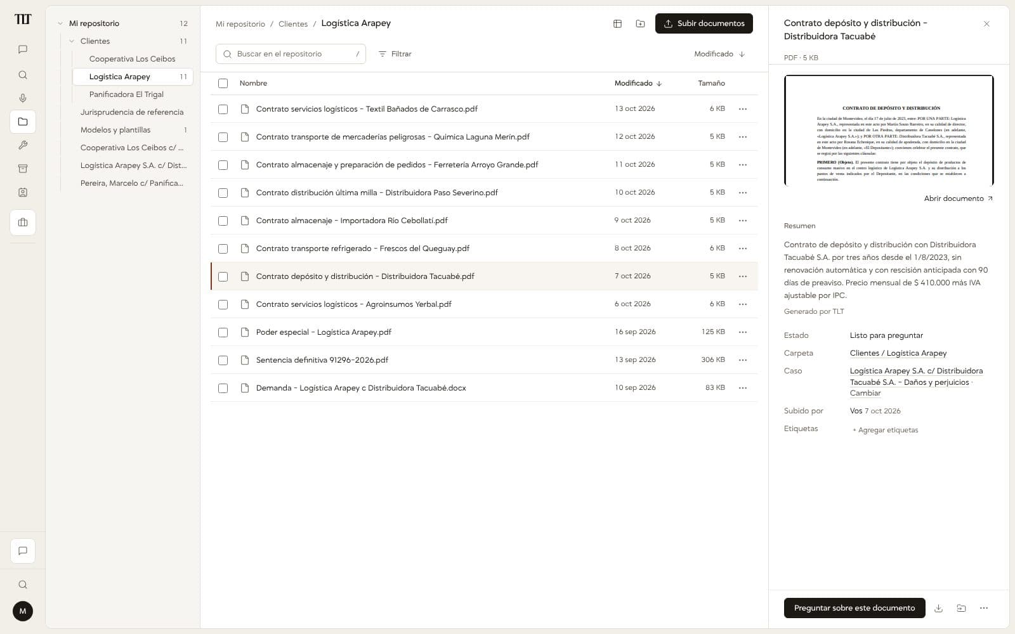Click the new folder icon beside Subir documentos
Viewport: 1015px width, 634px height.
pos(640,23)
